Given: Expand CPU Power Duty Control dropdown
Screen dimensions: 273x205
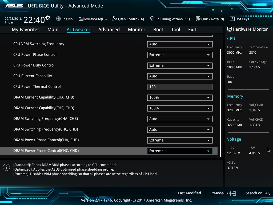Looking at the screenshot, I should (180, 66).
